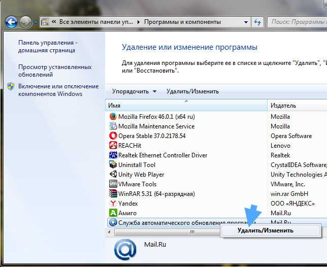The width and height of the screenshot is (327, 267).
Task: Click the Control Panel icon in address bar
Action: coord(45,22)
